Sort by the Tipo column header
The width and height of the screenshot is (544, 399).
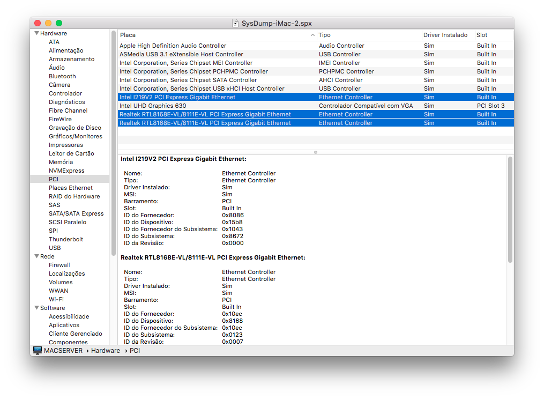click(x=369, y=35)
